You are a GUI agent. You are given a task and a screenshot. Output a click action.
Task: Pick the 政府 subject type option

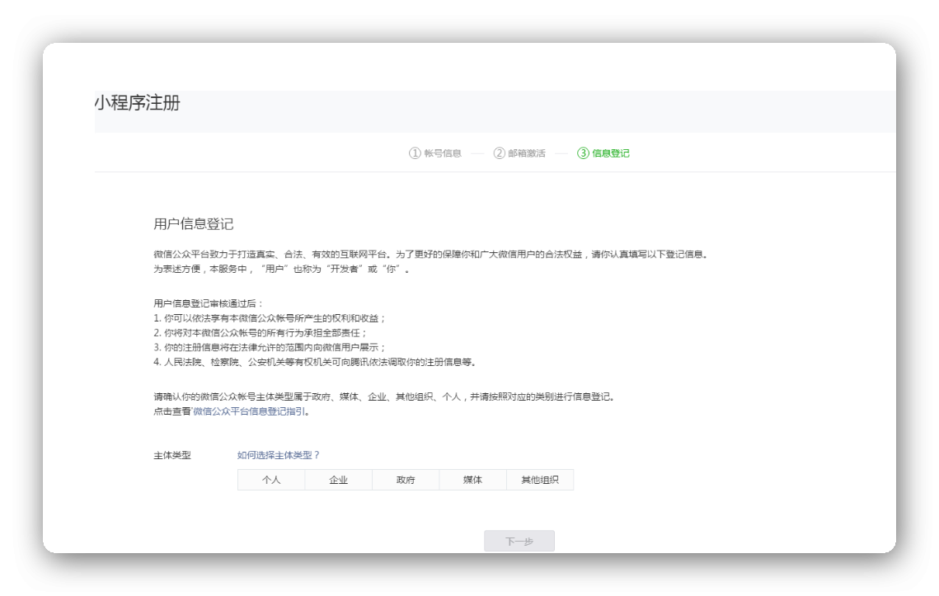[x=406, y=480]
